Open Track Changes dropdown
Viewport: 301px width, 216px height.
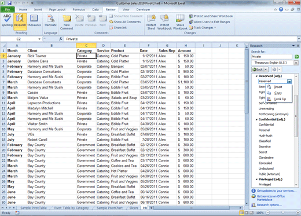[x=203, y=28]
